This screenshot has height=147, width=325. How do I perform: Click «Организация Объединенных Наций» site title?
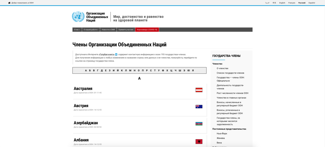pos(97,17)
